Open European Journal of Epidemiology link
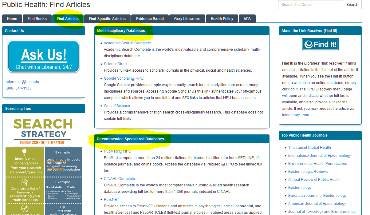Screen dimensions: 370x215 pos(317,196)
